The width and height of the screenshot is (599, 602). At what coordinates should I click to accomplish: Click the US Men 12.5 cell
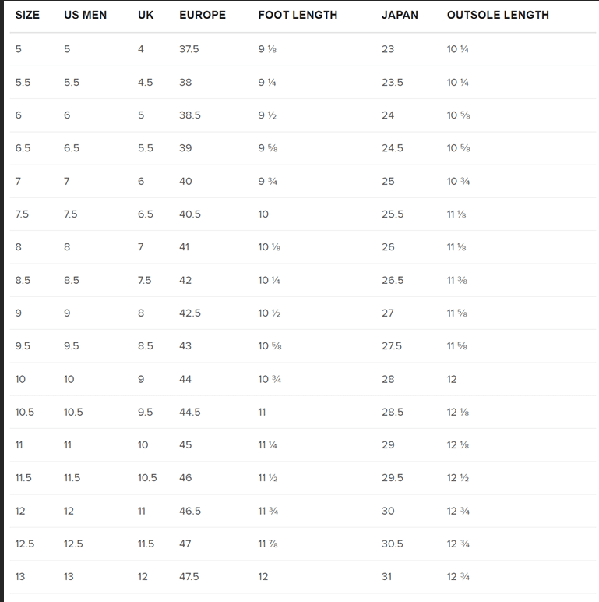tap(73, 544)
